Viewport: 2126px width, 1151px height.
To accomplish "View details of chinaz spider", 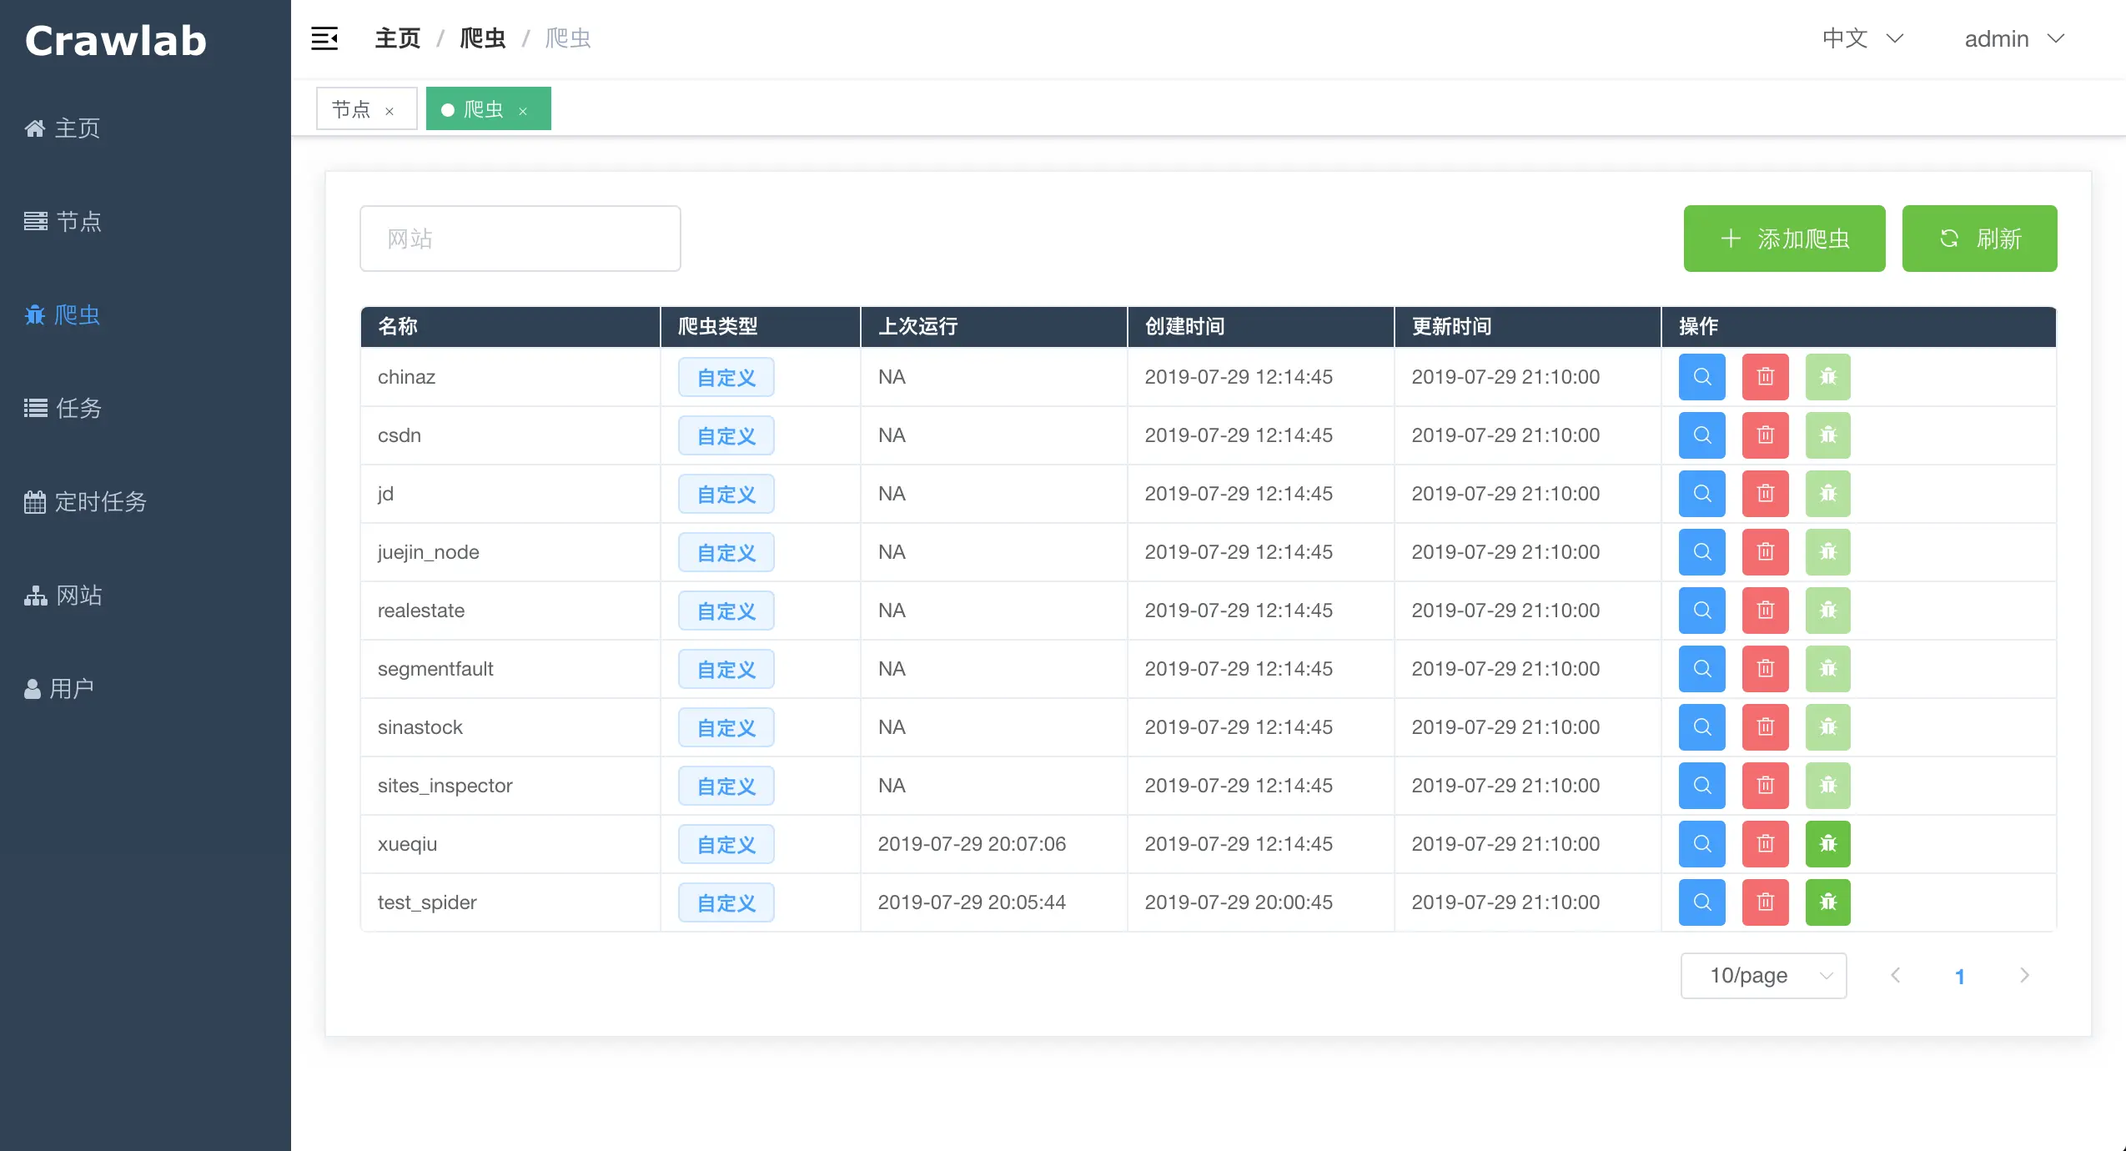I will [x=1701, y=377].
